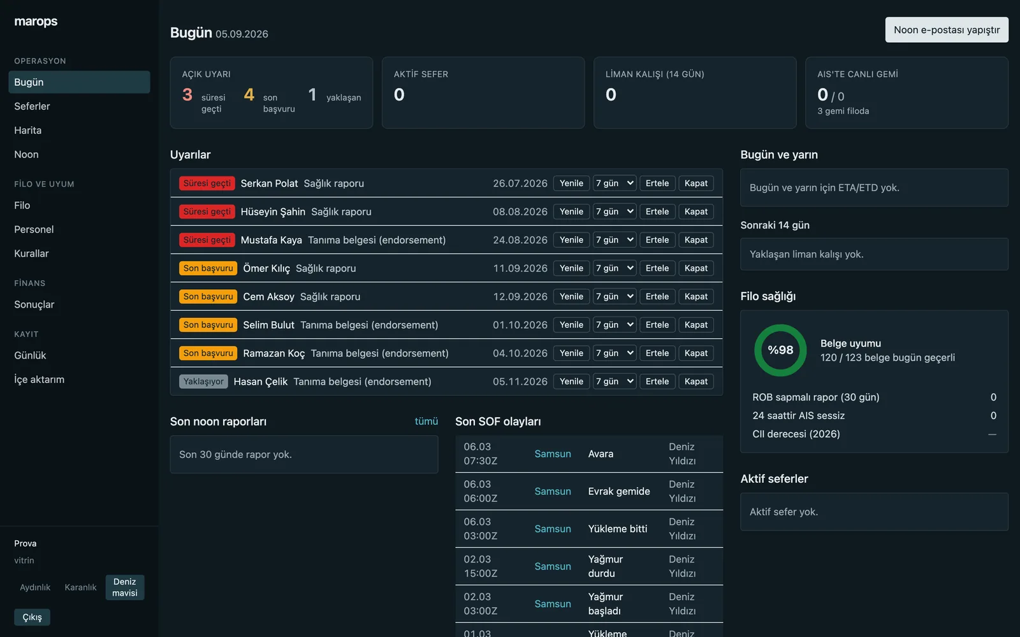
Task: Open tümü link for noon reports
Action: 426,421
